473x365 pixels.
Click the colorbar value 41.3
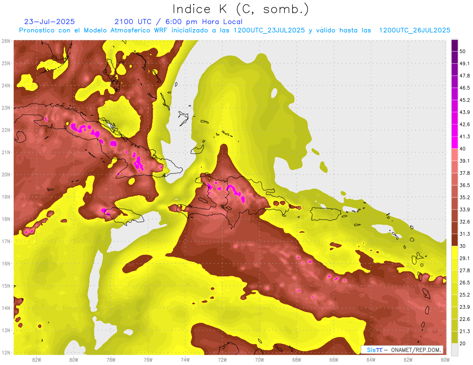[465, 137]
